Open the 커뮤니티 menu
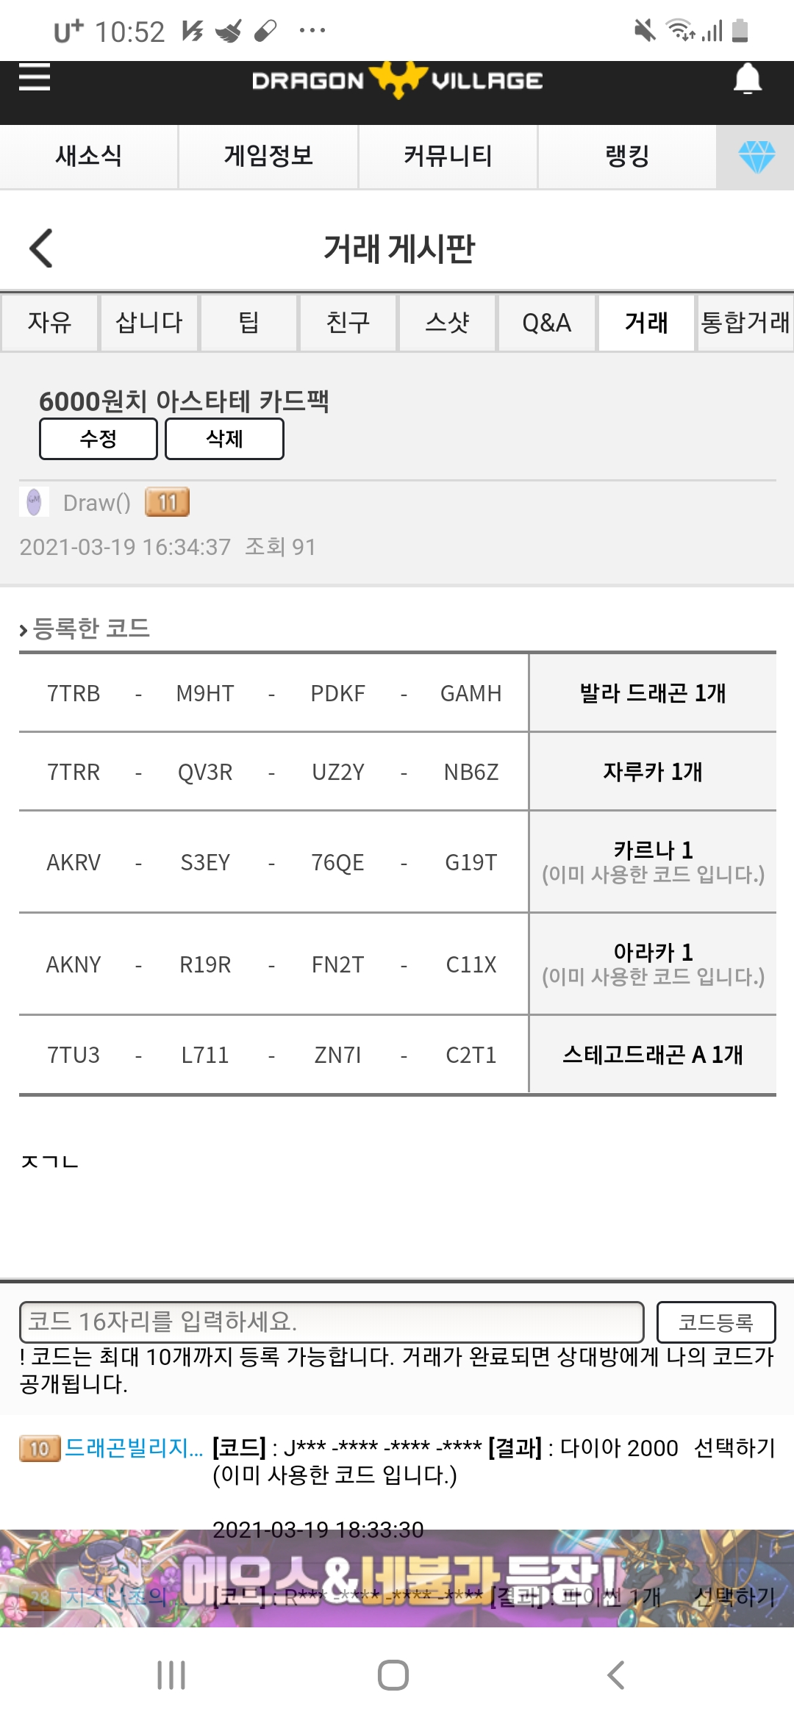794x1720 pixels. (x=448, y=157)
